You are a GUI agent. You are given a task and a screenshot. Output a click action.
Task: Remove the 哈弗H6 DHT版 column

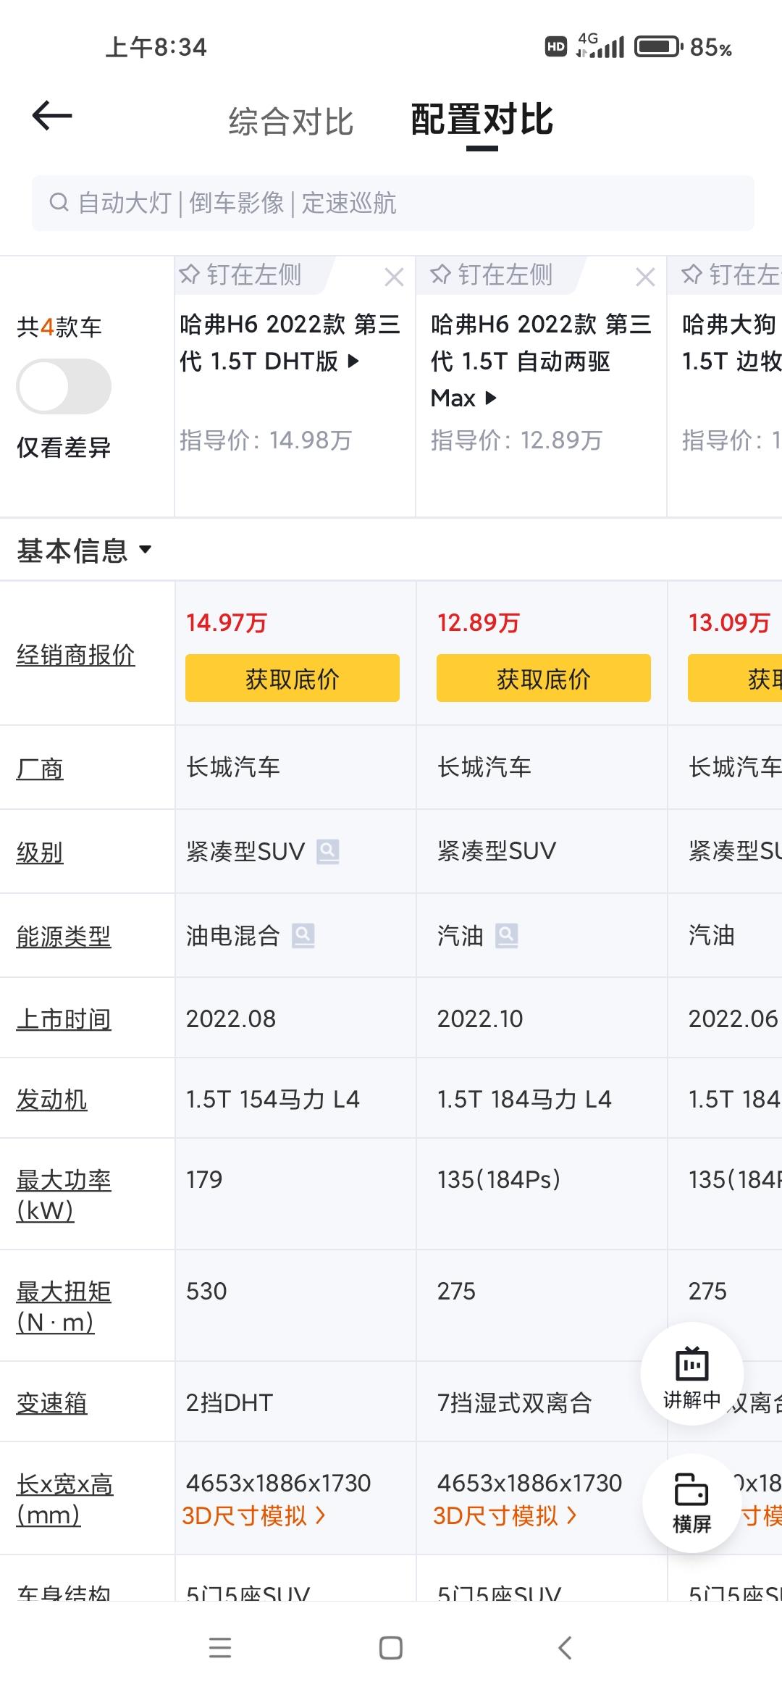(x=394, y=277)
